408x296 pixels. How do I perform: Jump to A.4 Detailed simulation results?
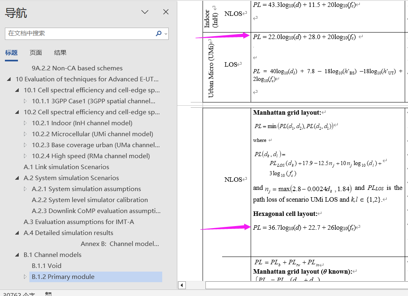pos(68,233)
